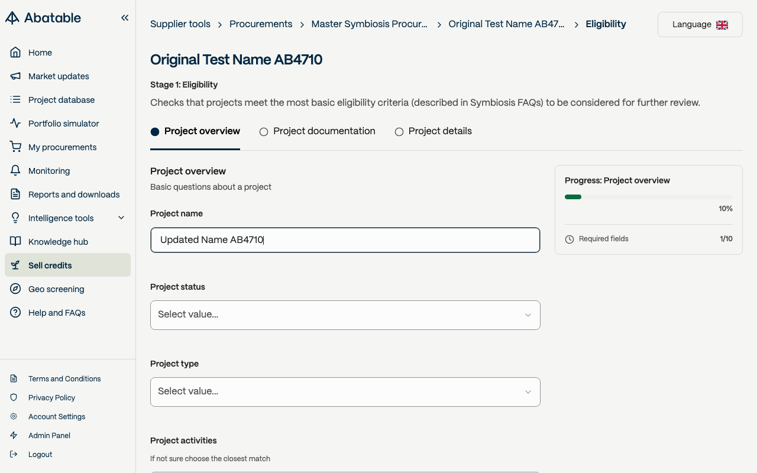Select the Project details step radio

point(399,132)
